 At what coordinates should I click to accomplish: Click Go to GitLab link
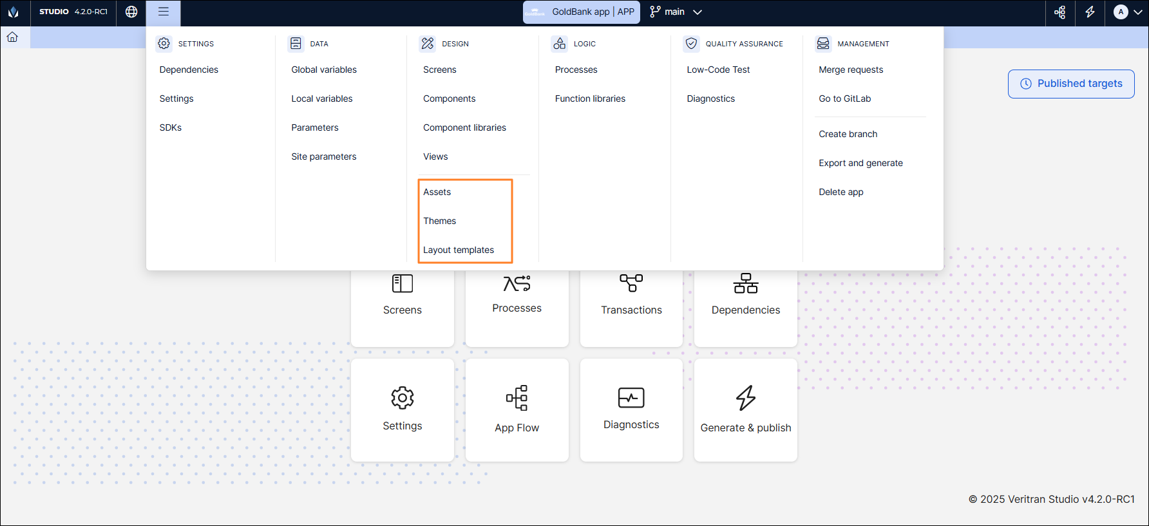(844, 99)
